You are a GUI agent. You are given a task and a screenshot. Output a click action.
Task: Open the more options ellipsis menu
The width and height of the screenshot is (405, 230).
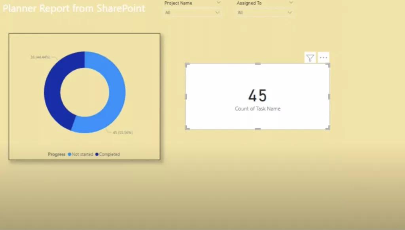(324, 58)
